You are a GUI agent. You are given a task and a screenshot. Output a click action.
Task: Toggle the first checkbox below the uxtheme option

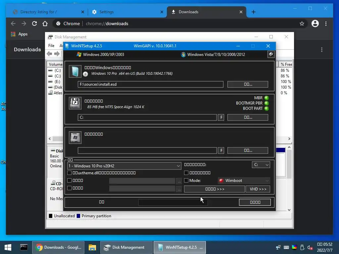(x=70, y=180)
